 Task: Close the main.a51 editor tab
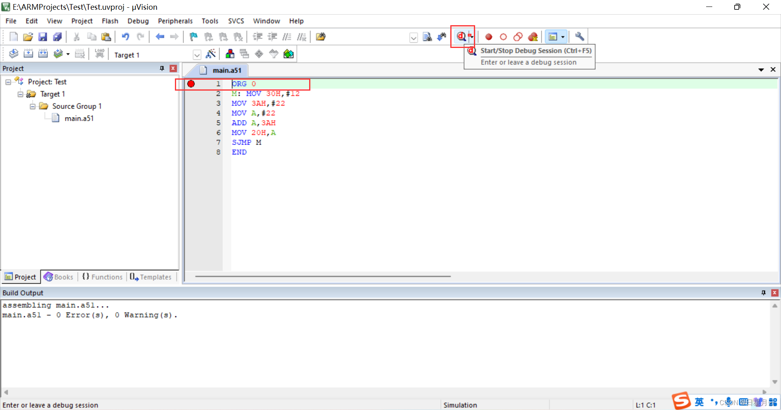773,69
